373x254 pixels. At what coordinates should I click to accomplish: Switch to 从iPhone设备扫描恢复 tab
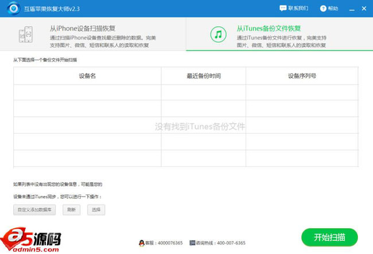click(93, 34)
